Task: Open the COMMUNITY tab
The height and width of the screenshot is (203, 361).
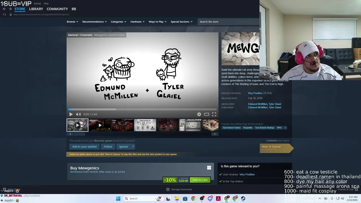Action: tap(57, 9)
